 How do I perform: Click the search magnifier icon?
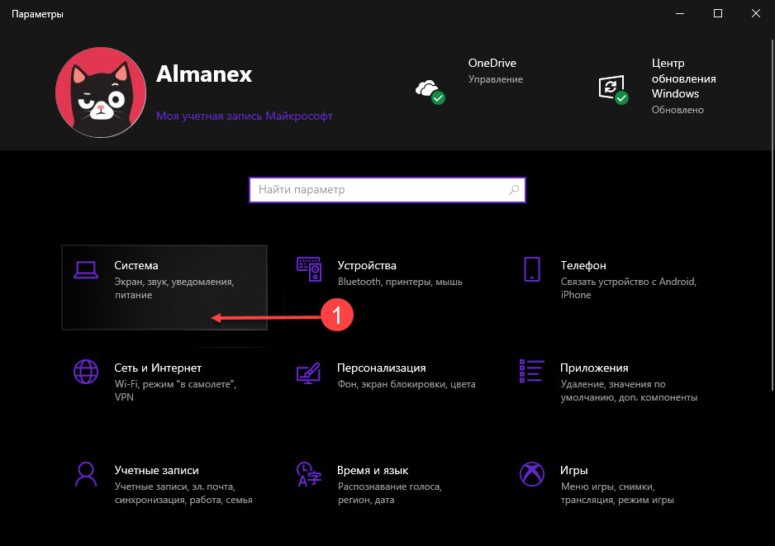[x=514, y=190]
